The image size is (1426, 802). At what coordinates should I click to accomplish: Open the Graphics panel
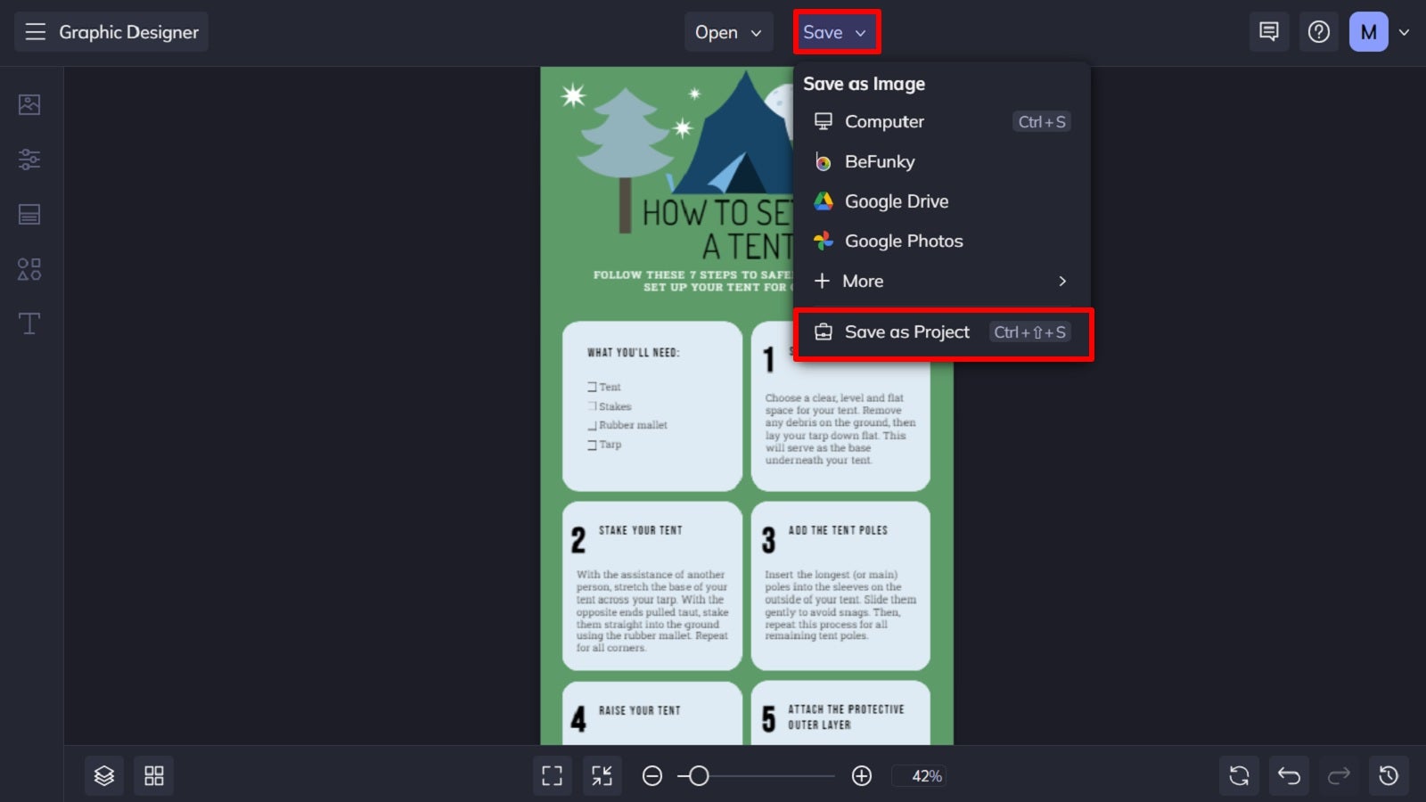(x=29, y=269)
